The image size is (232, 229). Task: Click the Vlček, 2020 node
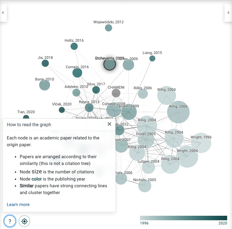pyautogui.click(x=62, y=110)
